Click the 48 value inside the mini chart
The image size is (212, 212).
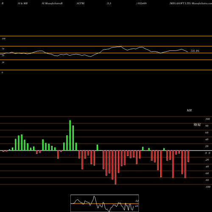tap(137, 206)
